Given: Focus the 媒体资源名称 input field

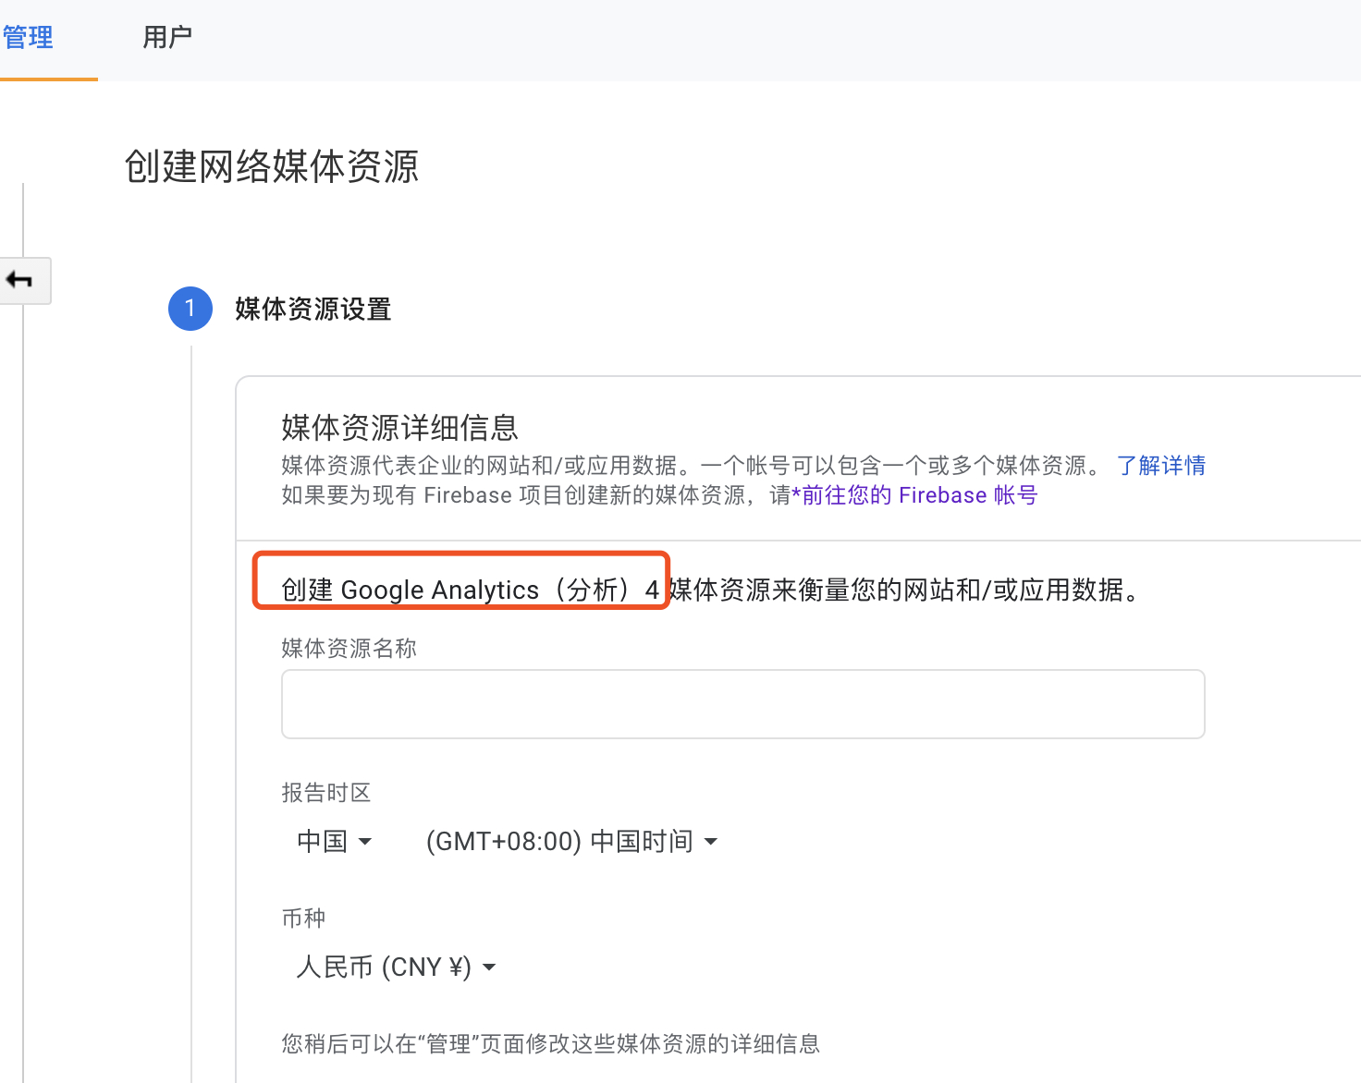Looking at the screenshot, I should 742,704.
